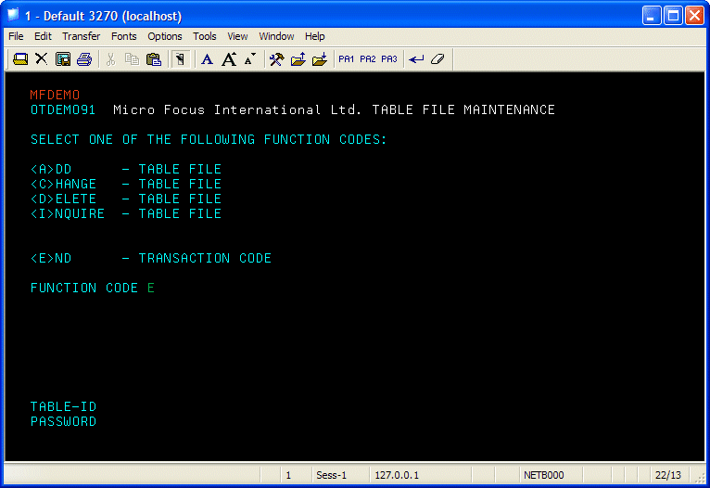Click the decrease font size icon
Screen dimensions: 710x488
pyautogui.click(x=250, y=59)
